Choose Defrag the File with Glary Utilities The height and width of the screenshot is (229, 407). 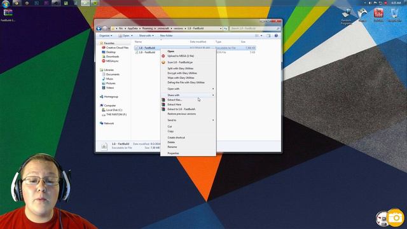(188, 83)
